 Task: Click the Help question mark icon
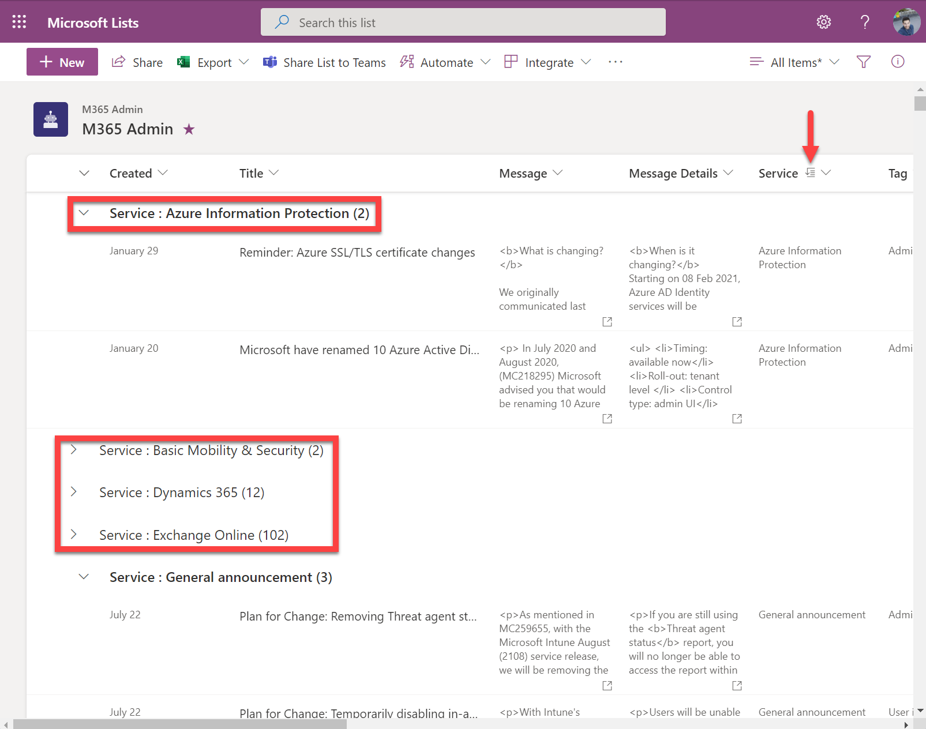point(864,22)
